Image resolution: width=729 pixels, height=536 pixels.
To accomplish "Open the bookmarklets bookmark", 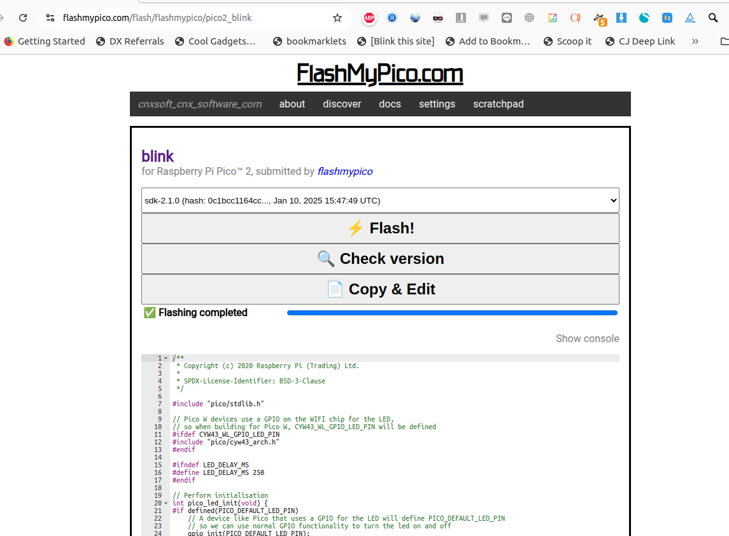I will [309, 41].
